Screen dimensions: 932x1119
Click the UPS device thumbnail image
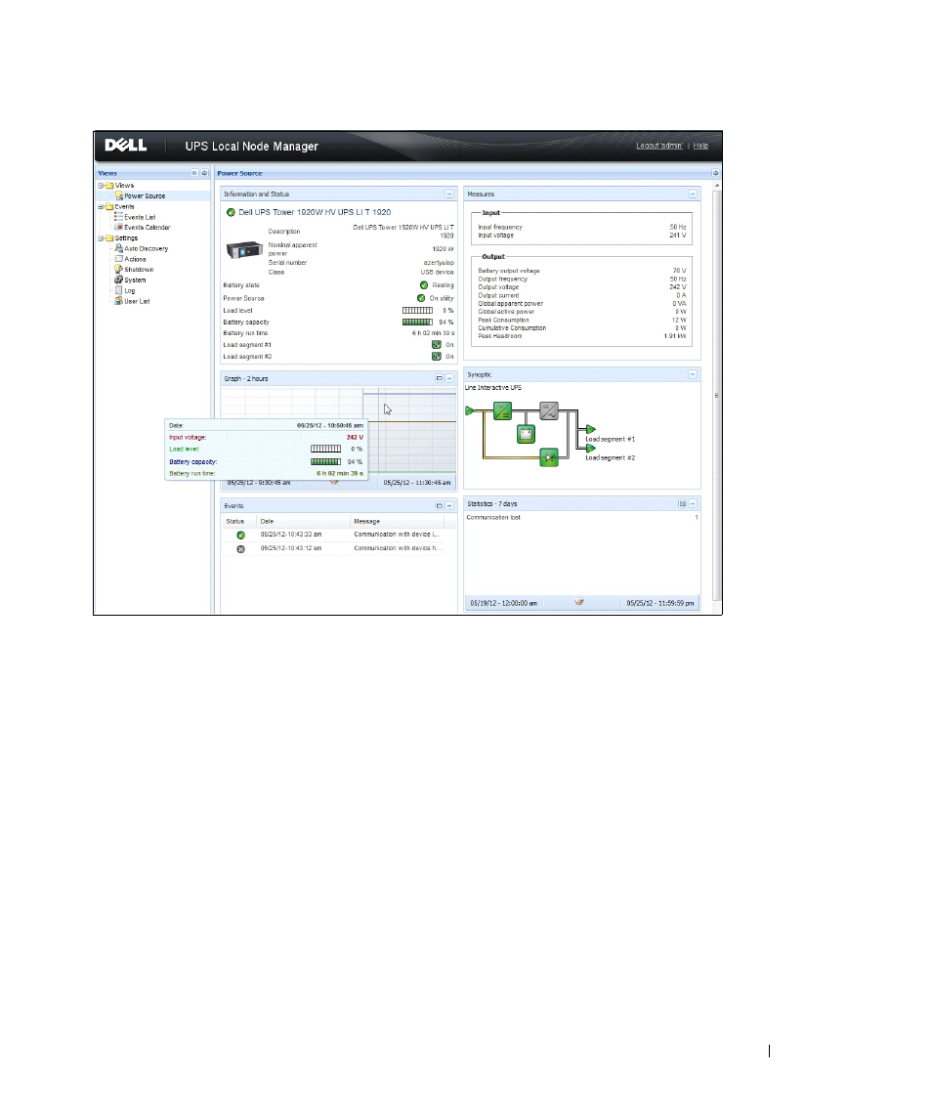(x=244, y=250)
